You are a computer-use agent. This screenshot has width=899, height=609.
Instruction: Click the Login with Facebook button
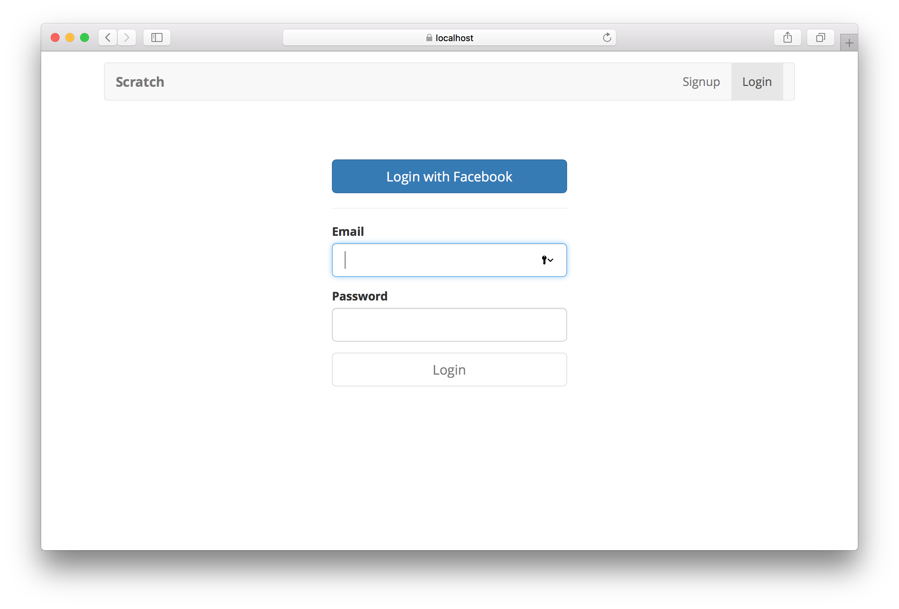click(x=449, y=176)
